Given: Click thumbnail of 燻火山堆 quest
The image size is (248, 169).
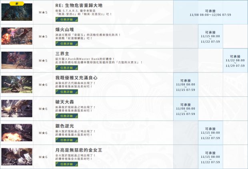Looking at the screenshot, I should [x=17, y=36].
